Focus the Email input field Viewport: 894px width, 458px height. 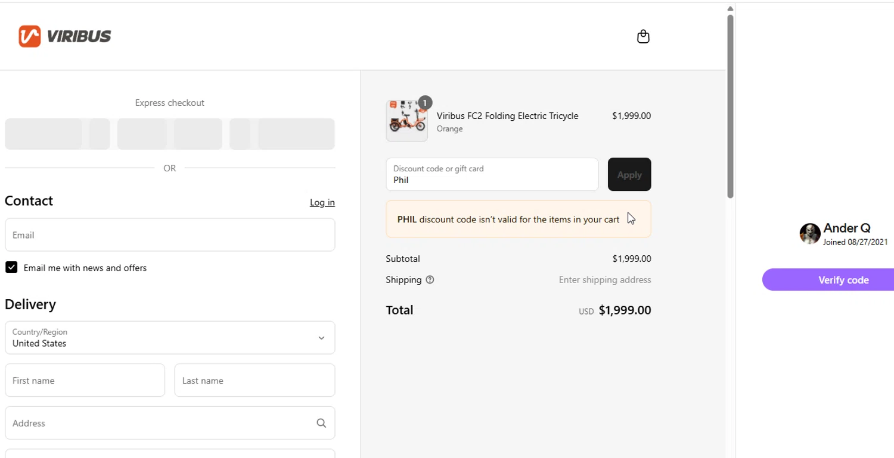coord(170,235)
